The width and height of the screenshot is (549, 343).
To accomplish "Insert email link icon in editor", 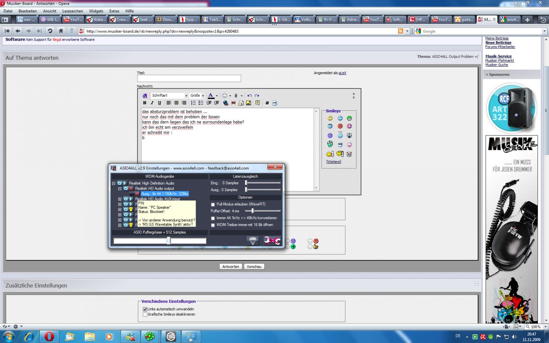I will coord(241,103).
